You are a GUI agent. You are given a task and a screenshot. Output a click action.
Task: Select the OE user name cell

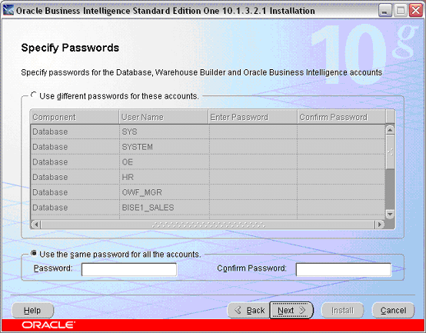click(x=165, y=162)
